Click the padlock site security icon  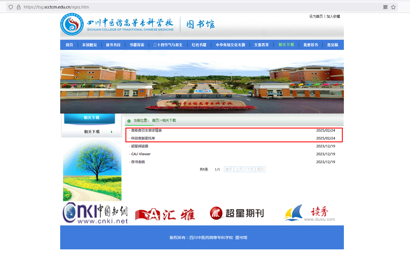(19, 7)
